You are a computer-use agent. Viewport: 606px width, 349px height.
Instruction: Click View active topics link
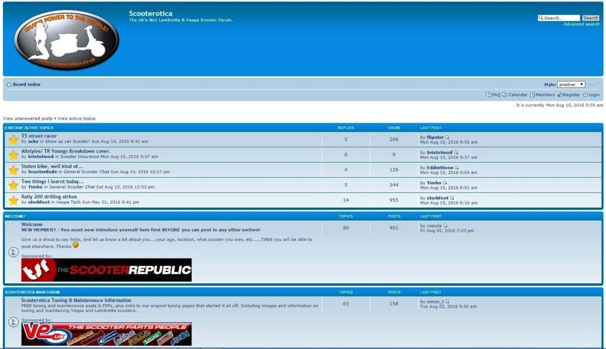click(x=76, y=119)
